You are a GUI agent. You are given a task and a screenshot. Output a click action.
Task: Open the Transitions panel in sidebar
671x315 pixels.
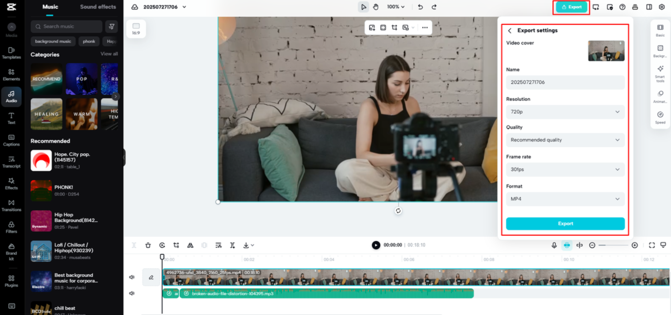[x=11, y=205]
